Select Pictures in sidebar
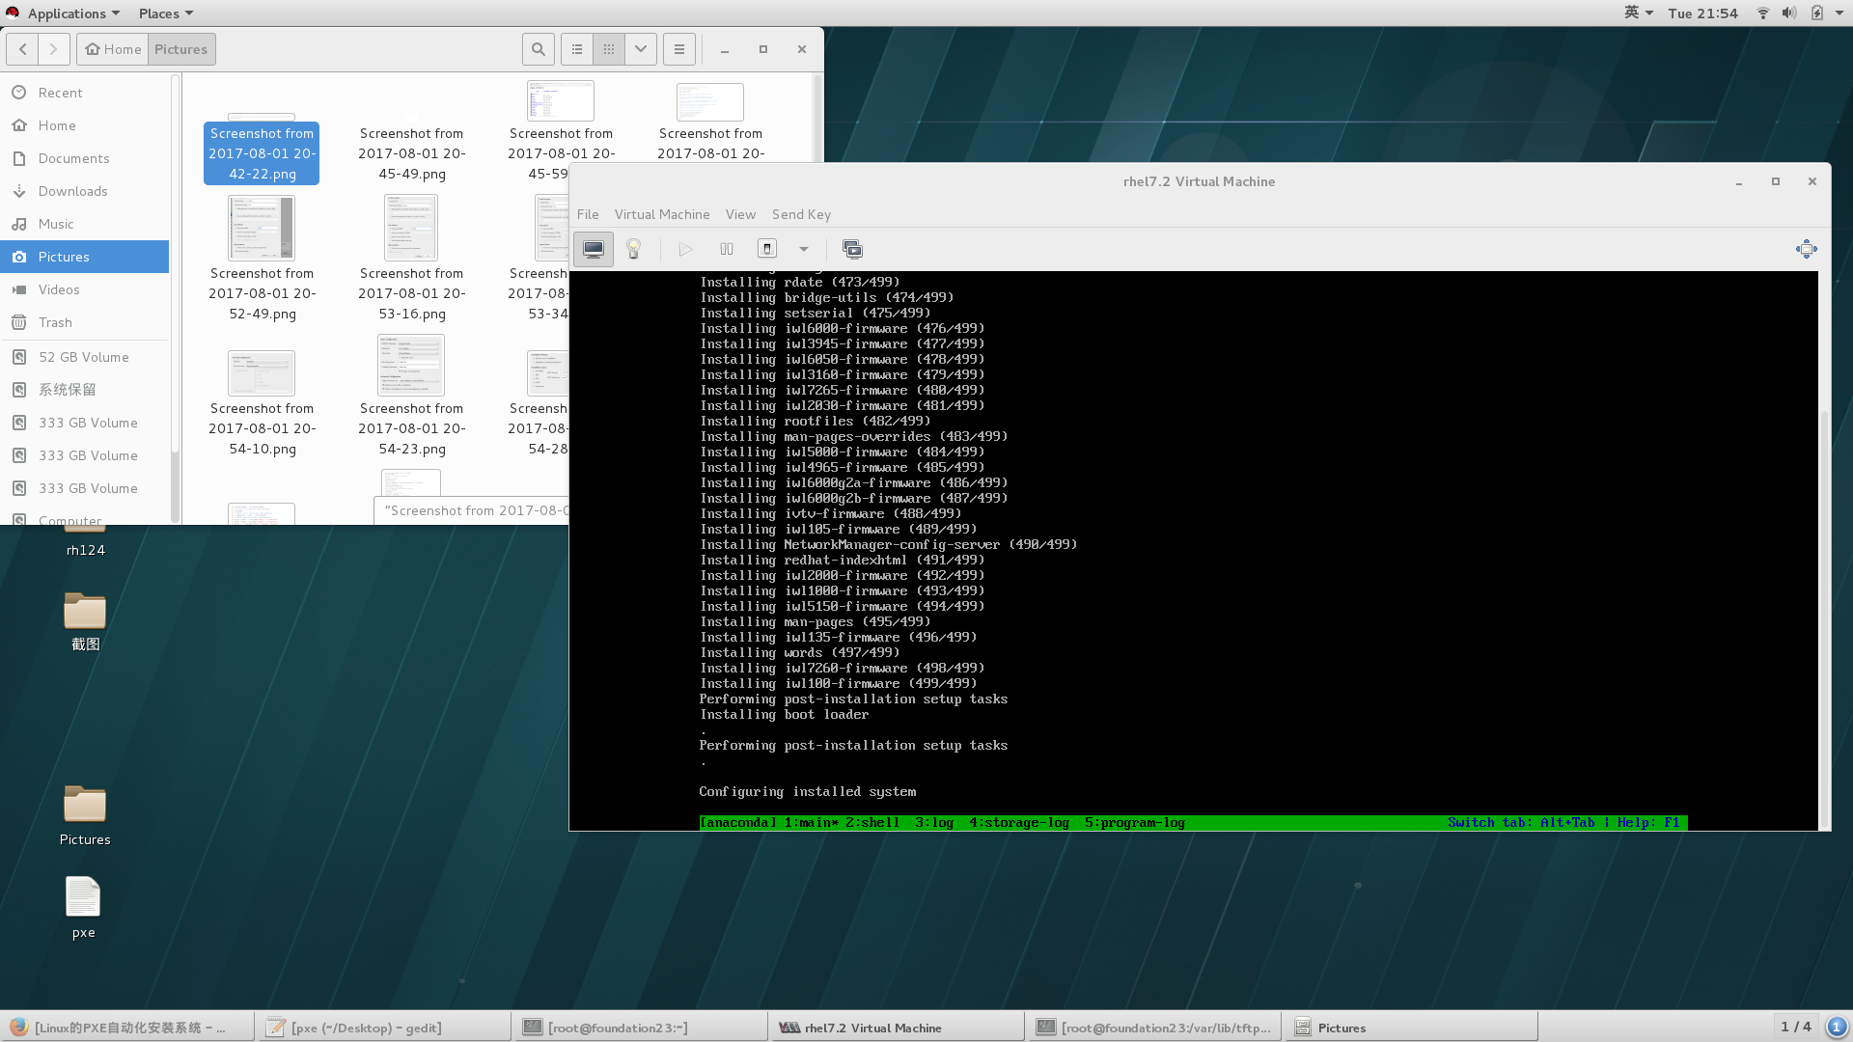 [85, 257]
